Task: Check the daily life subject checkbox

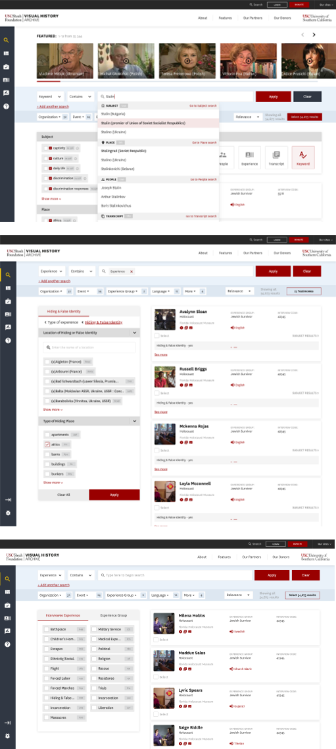Action: point(45,168)
